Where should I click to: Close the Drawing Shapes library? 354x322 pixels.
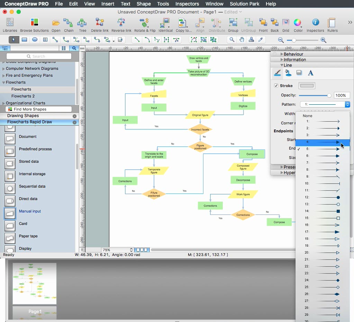74,116
